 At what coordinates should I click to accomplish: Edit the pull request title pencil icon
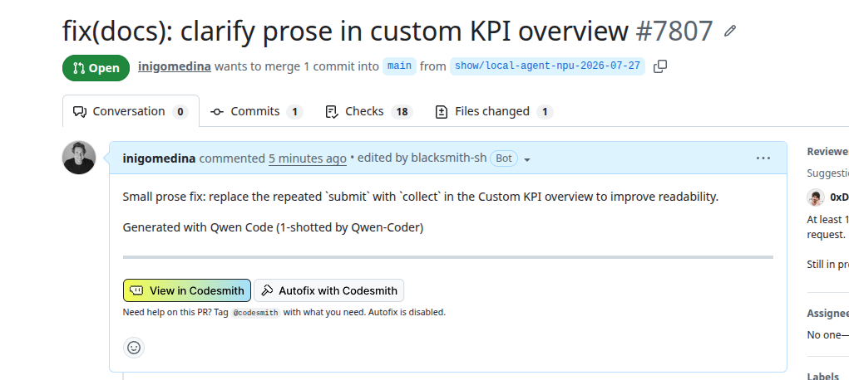tap(730, 32)
